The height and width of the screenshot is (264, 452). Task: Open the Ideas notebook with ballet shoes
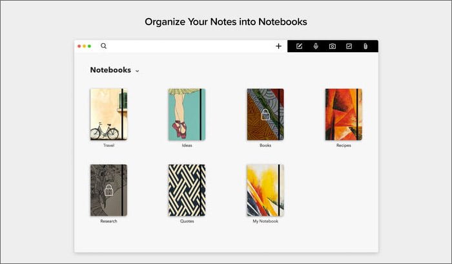[187, 115]
